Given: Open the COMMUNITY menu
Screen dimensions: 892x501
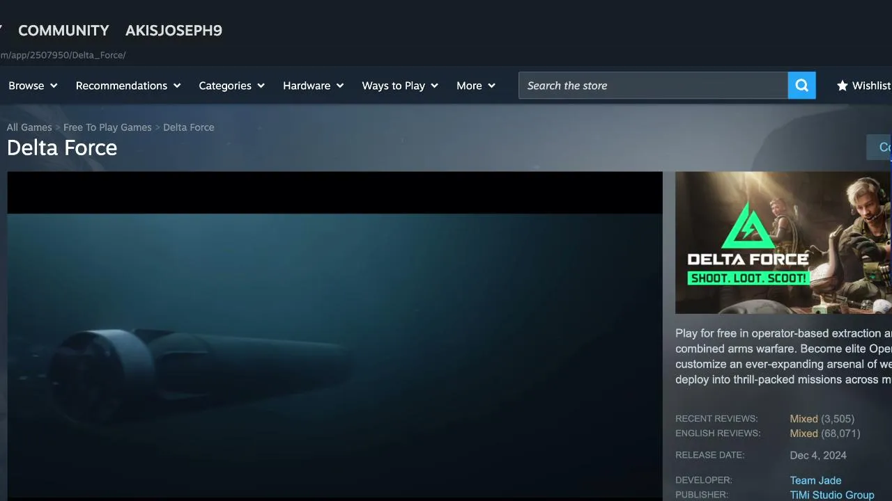Looking at the screenshot, I should point(63,31).
